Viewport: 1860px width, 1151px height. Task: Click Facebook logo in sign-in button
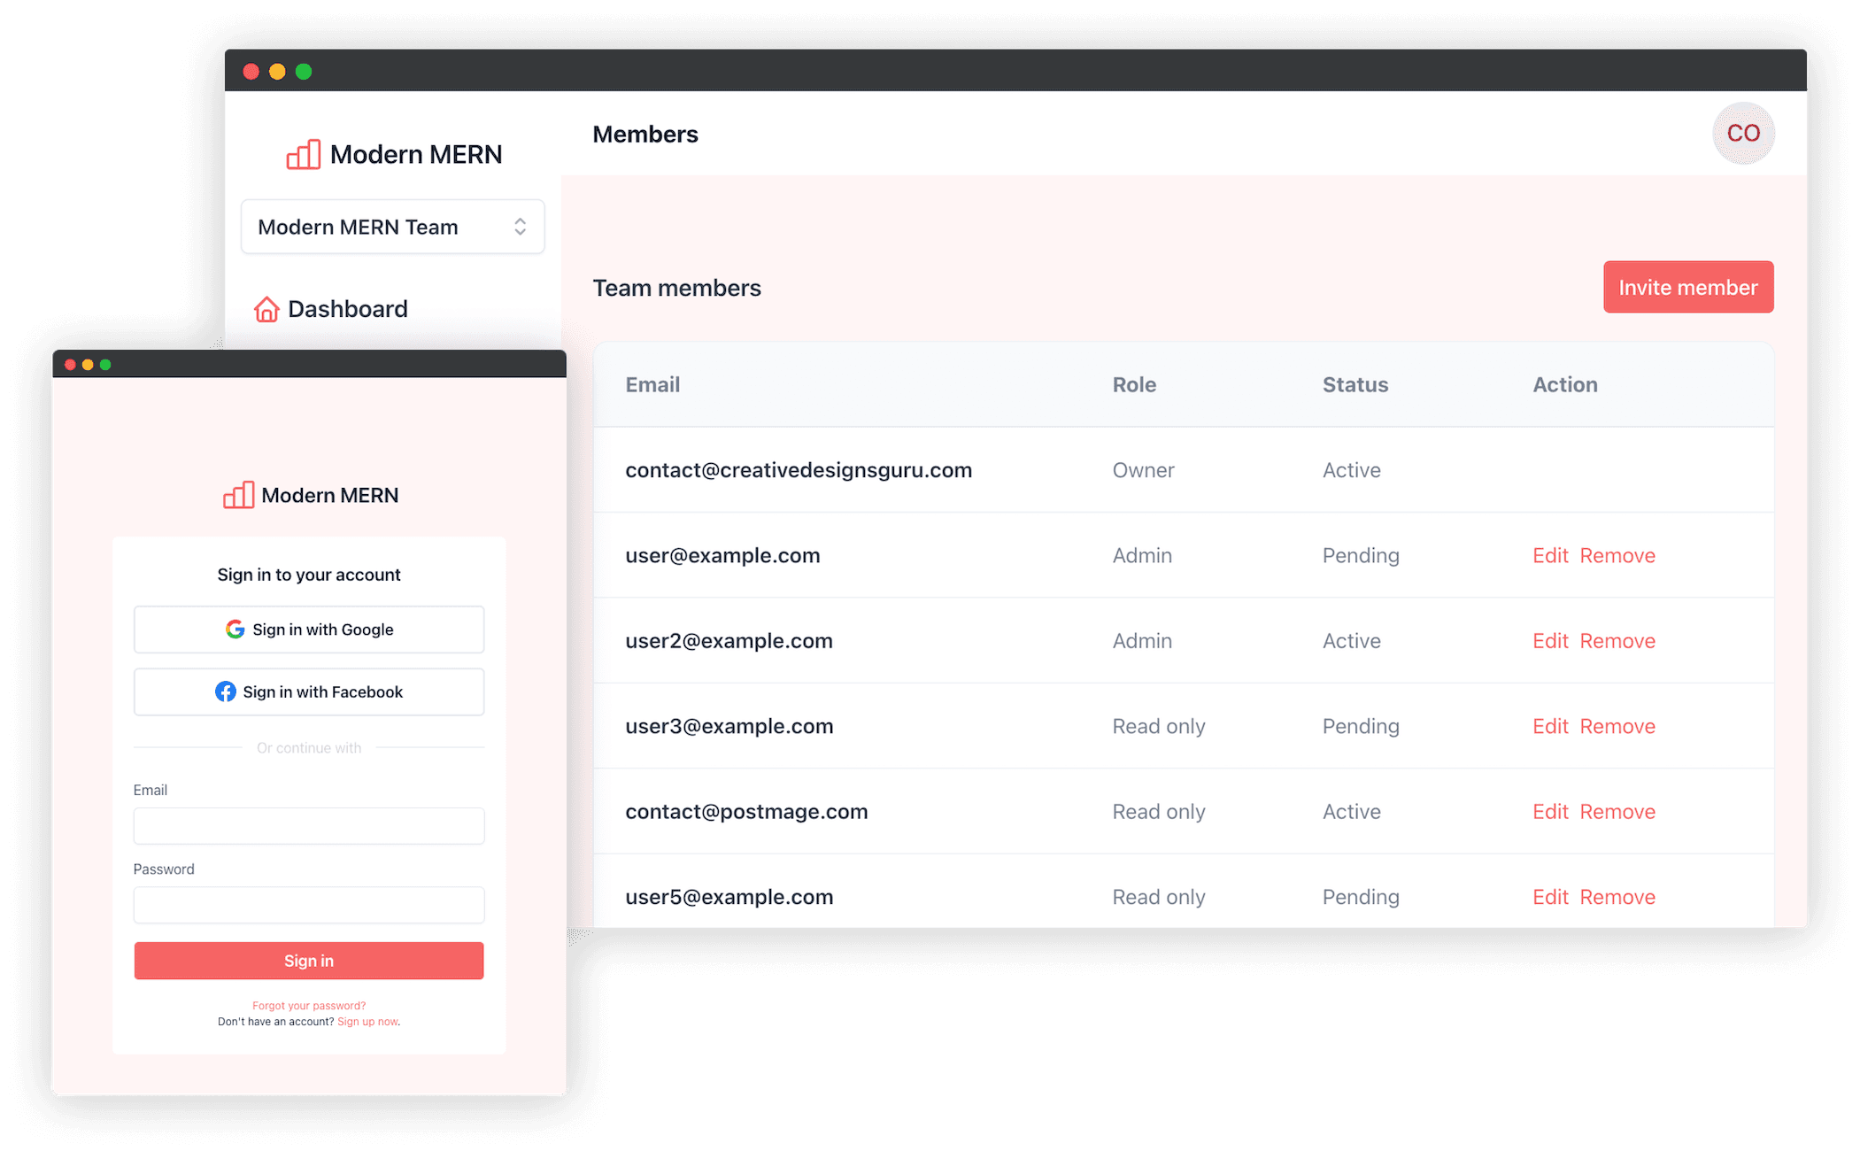click(226, 691)
